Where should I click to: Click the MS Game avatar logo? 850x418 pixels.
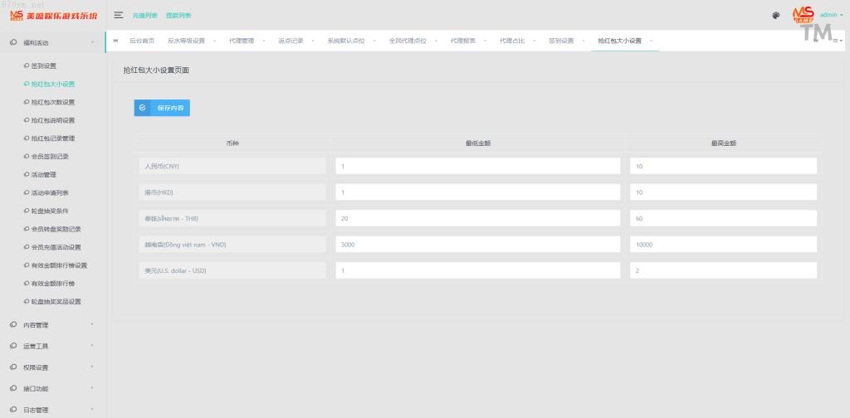tap(803, 14)
